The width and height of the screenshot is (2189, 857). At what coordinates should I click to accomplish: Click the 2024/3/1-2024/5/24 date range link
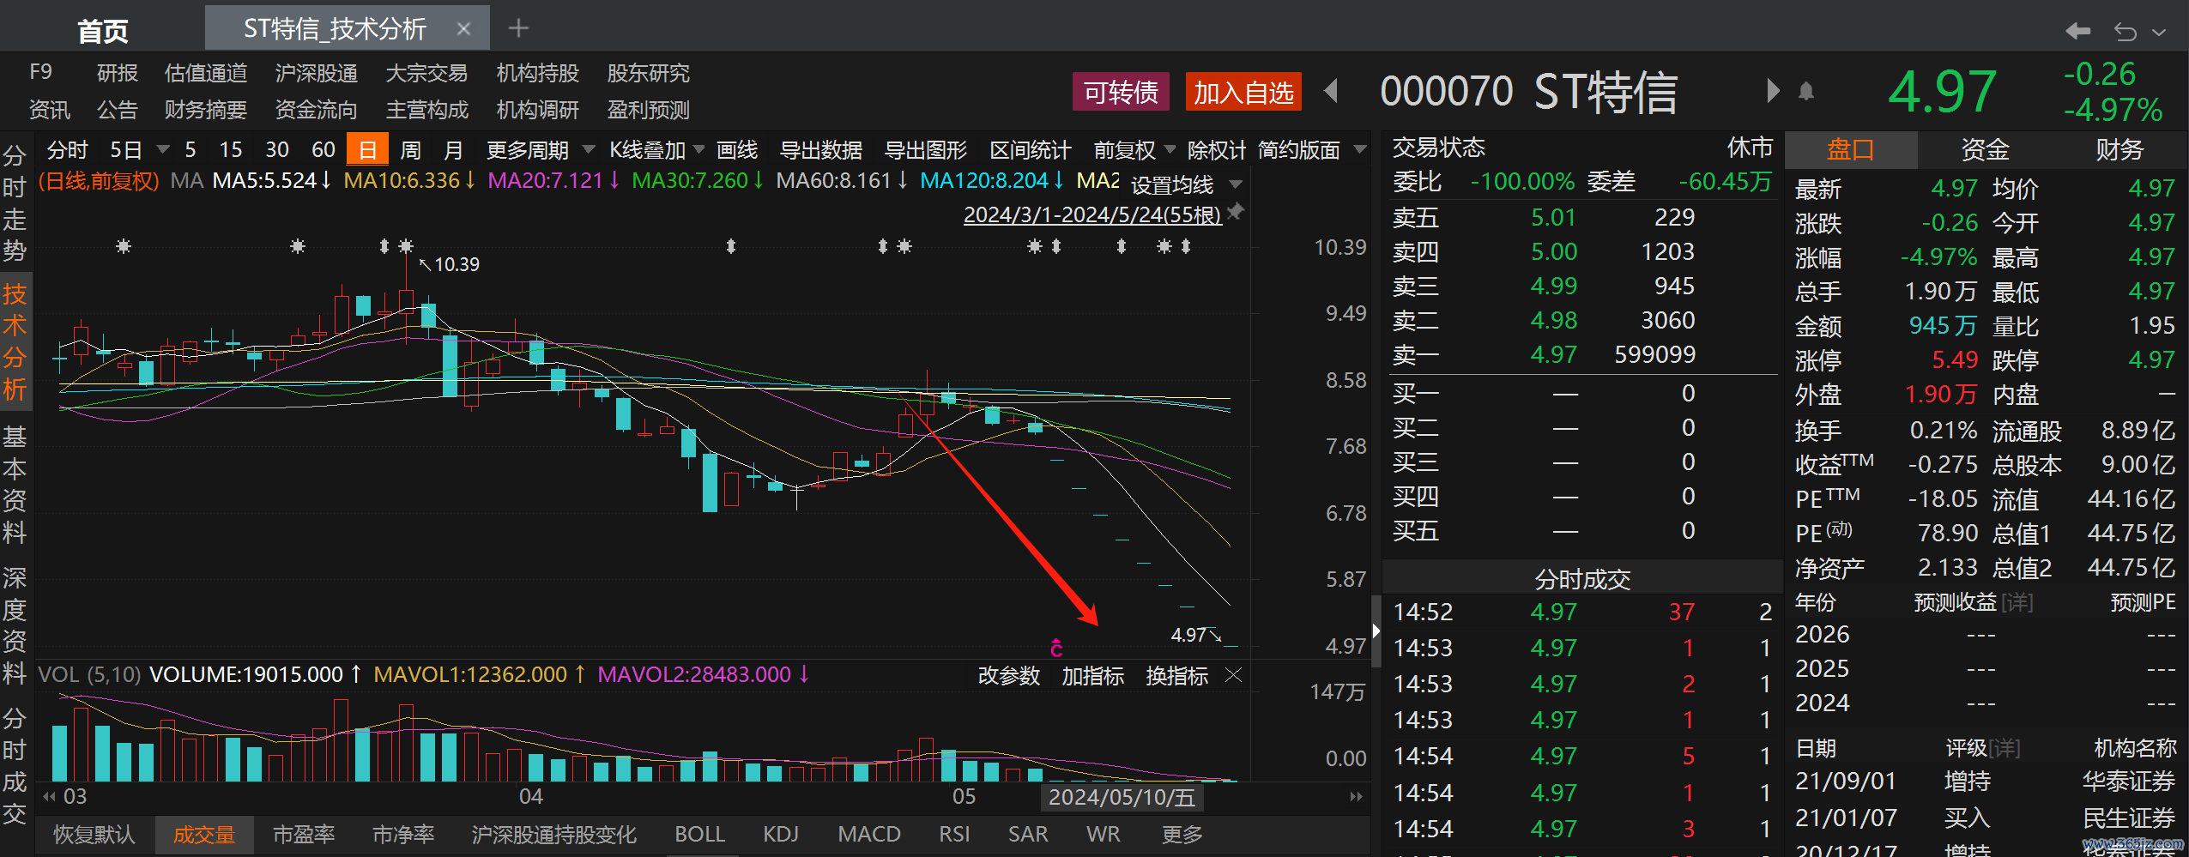click(x=1091, y=214)
